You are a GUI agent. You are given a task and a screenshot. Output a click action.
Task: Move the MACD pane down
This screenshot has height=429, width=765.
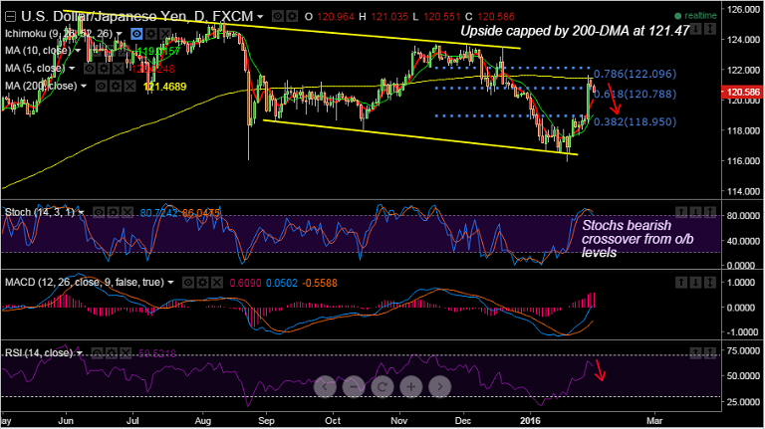pyautogui.click(x=695, y=283)
